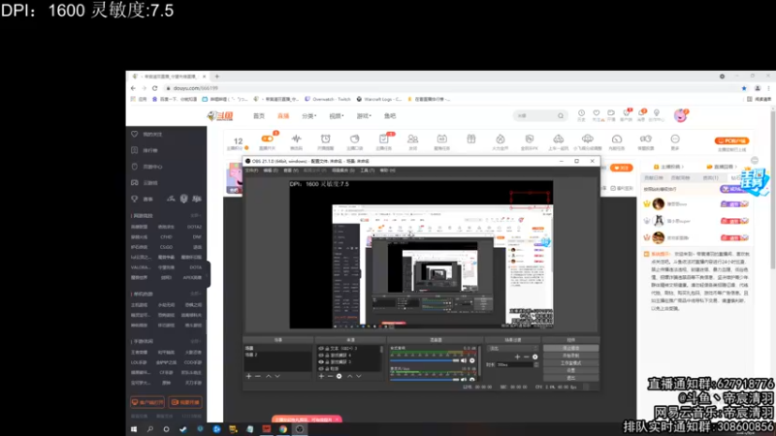
Task: Open 设置 from OBS controls
Action: coord(570,370)
